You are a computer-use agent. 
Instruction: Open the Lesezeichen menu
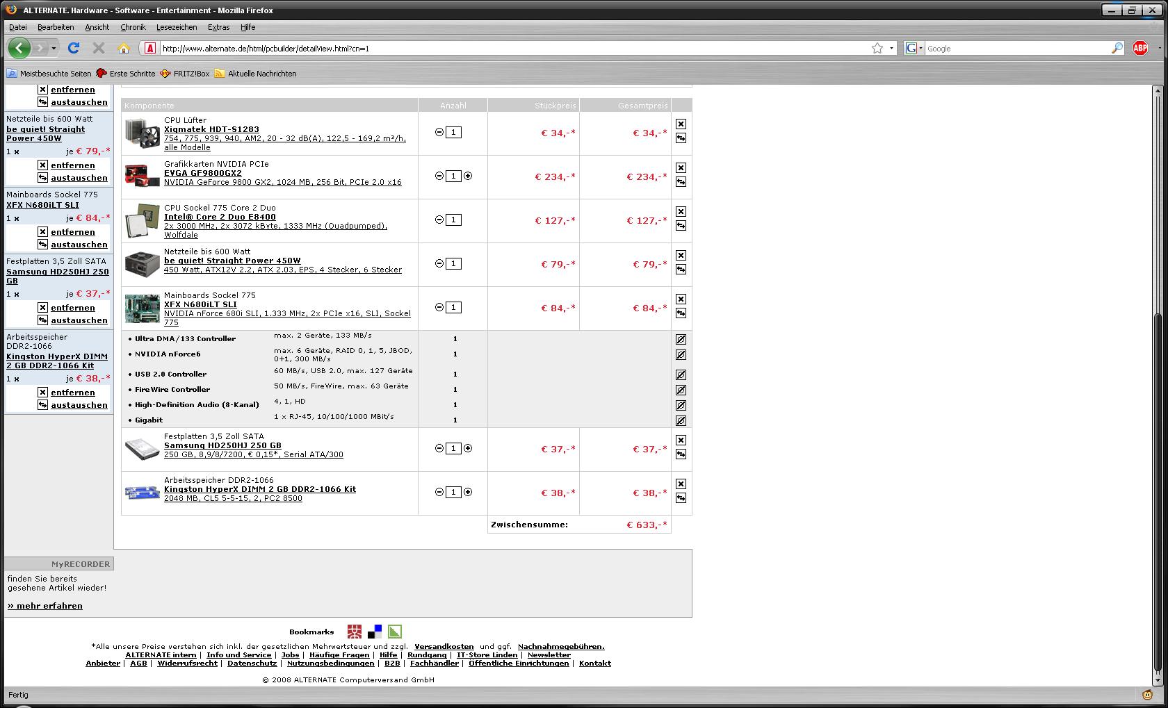pos(177,27)
